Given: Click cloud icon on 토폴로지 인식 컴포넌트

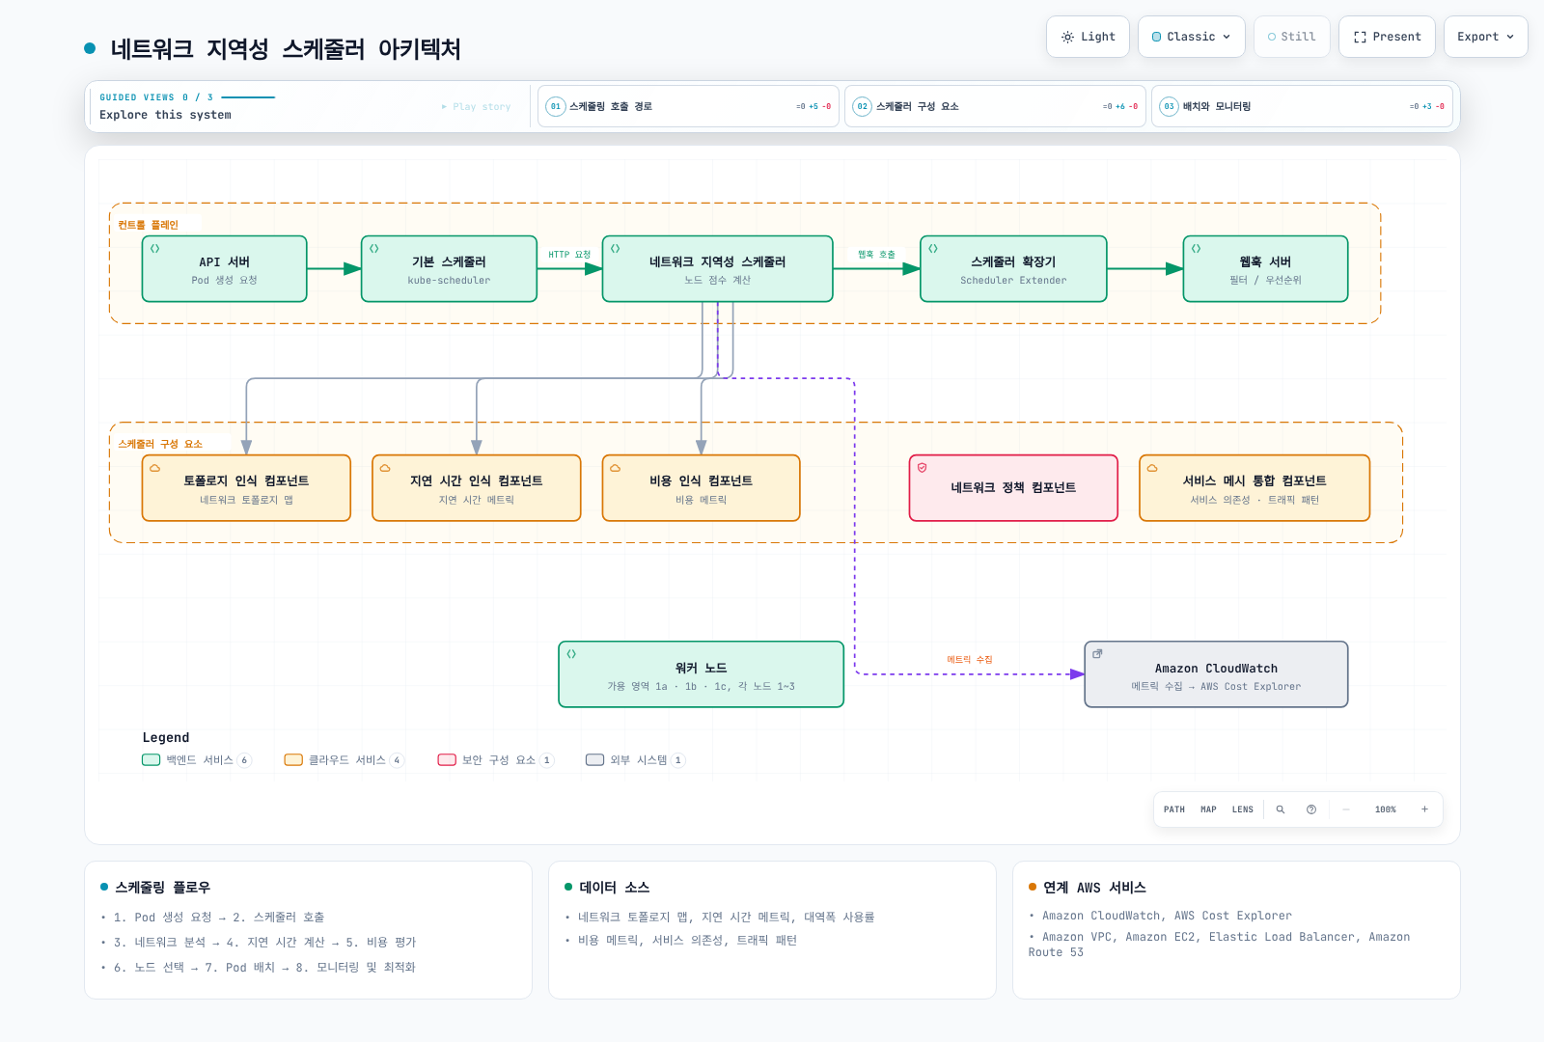Looking at the screenshot, I should click(154, 468).
